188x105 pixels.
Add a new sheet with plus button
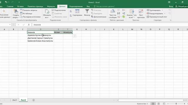(x=33, y=100)
